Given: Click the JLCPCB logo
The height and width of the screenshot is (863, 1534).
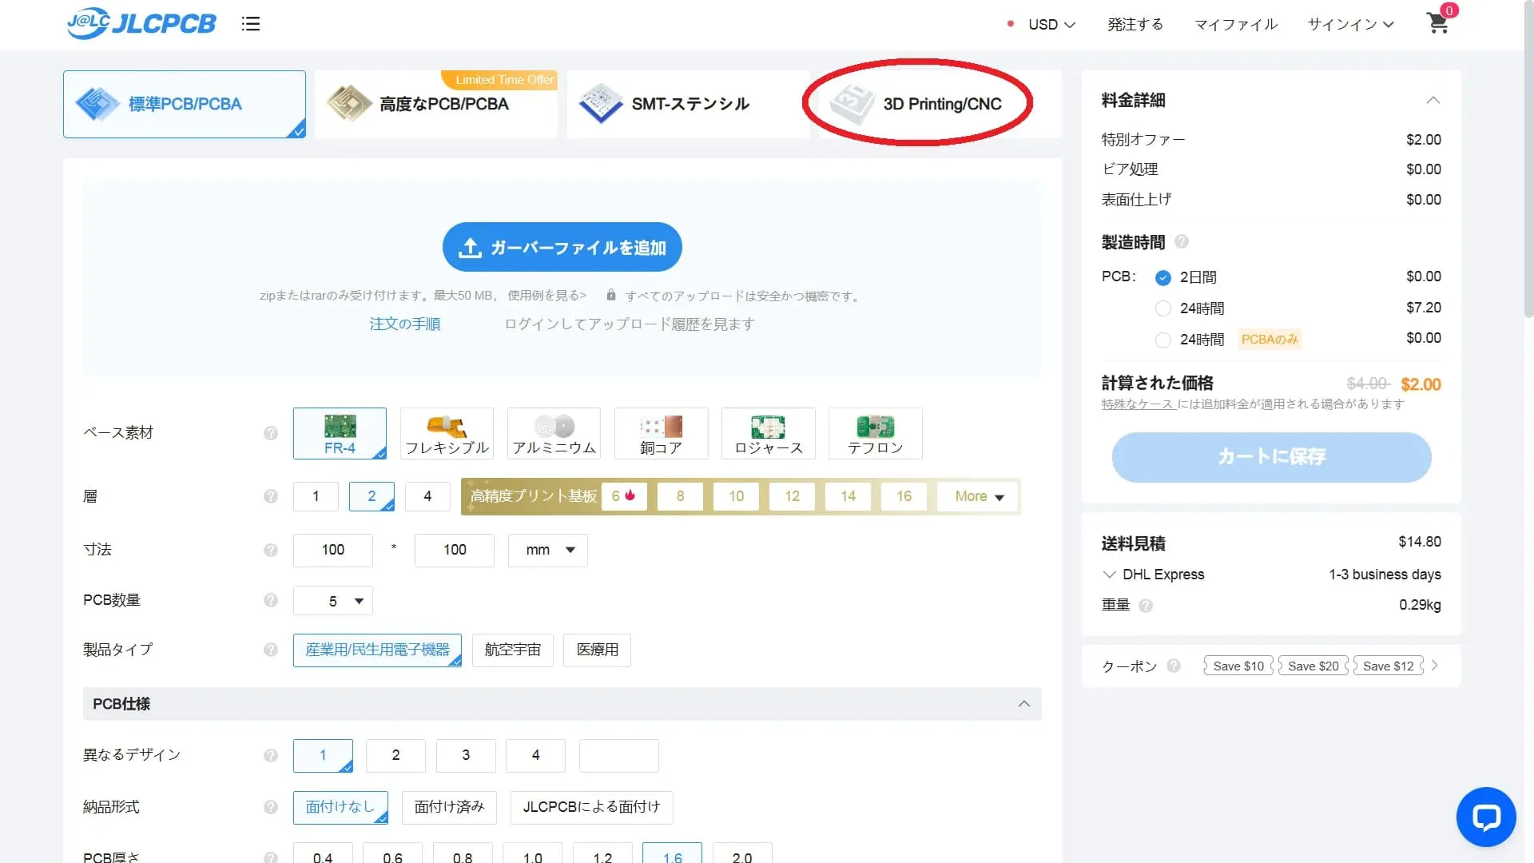Looking at the screenshot, I should (142, 23).
